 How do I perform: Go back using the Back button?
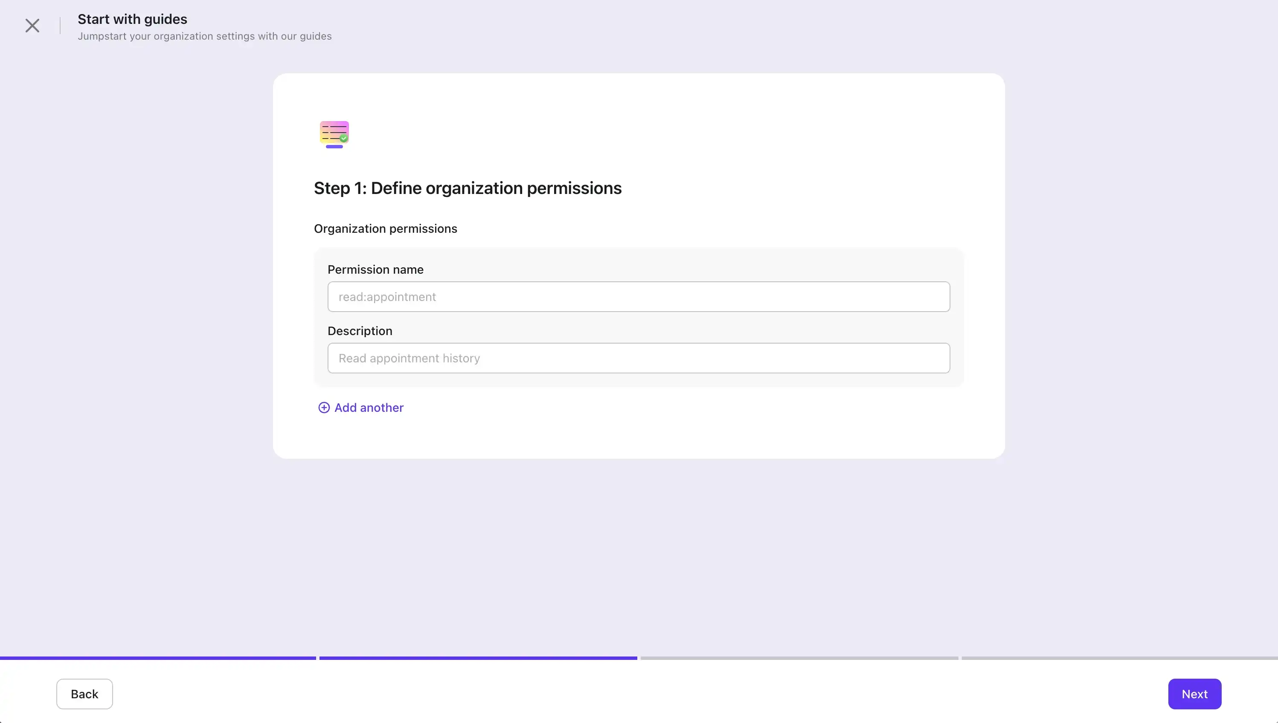click(x=84, y=694)
